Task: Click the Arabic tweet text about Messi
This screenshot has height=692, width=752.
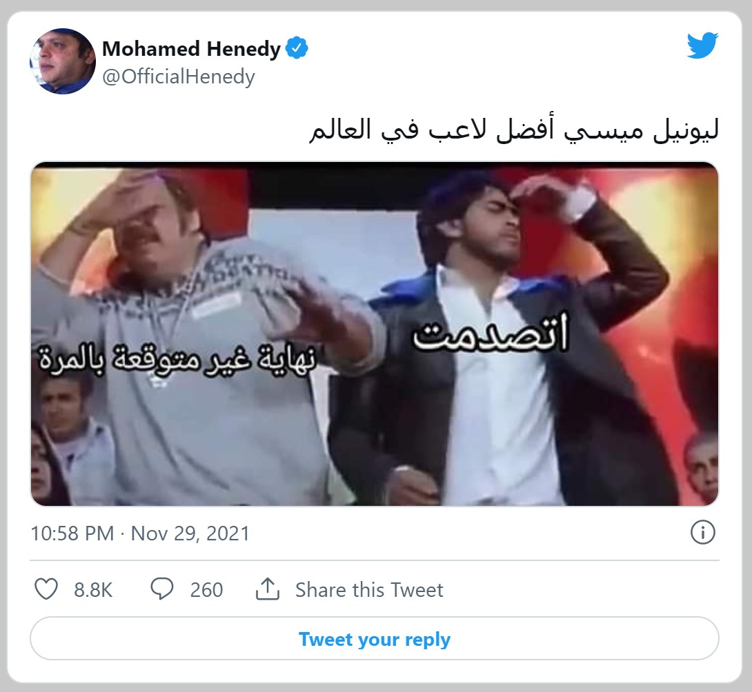Action: tap(514, 130)
